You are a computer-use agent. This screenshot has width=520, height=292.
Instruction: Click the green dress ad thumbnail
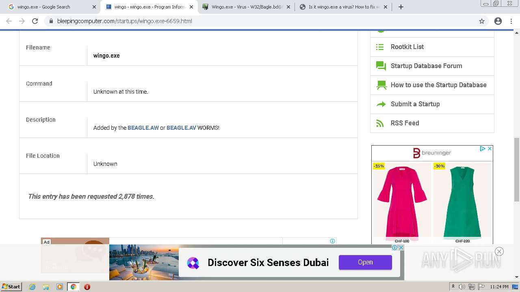pyautogui.click(x=462, y=202)
